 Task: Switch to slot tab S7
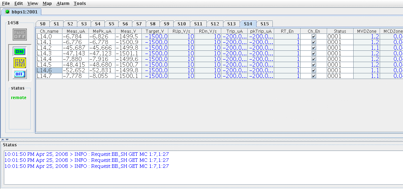pyautogui.click(x=139, y=24)
